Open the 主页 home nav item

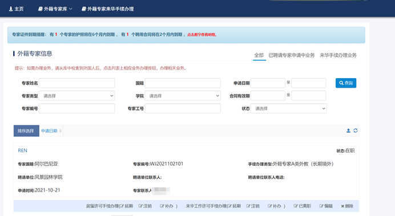[16, 9]
